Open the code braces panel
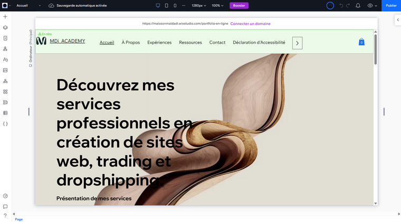 pos(5,123)
